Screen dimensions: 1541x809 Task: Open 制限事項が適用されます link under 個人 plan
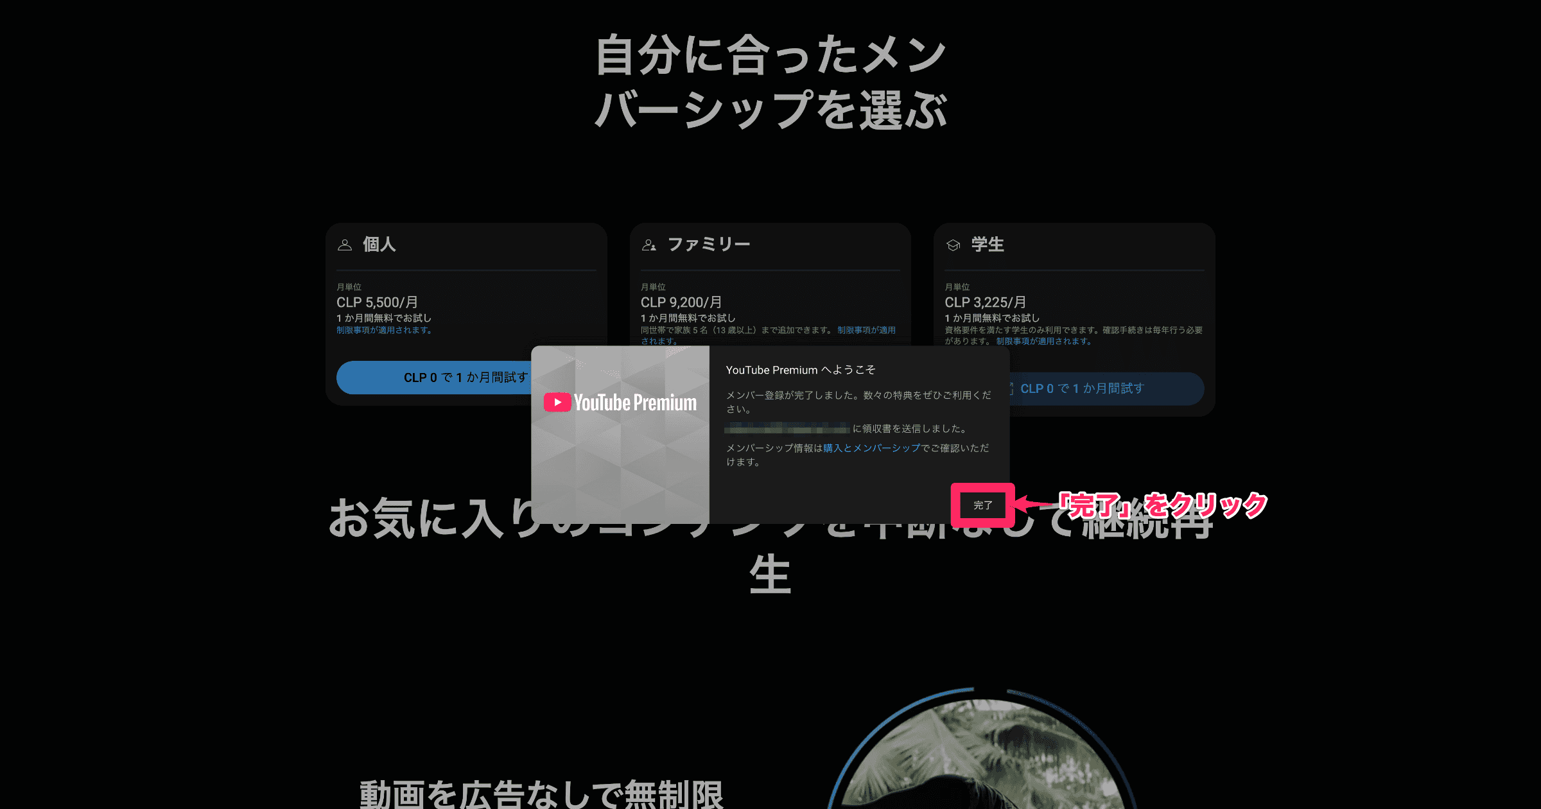point(384,330)
